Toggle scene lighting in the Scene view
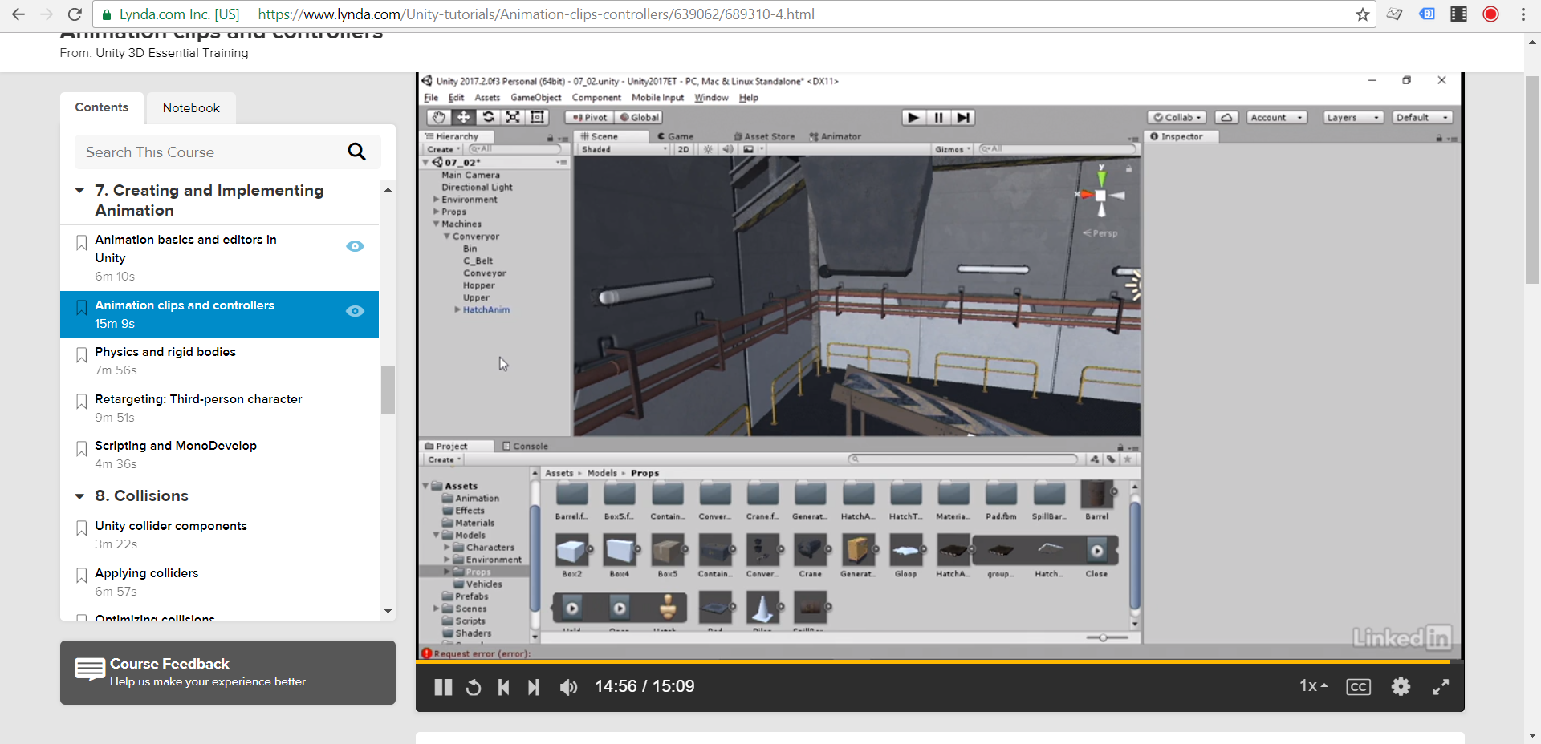 pos(708,149)
